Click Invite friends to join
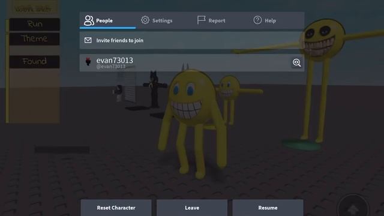This screenshot has height=216, width=384. coord(192,40)
